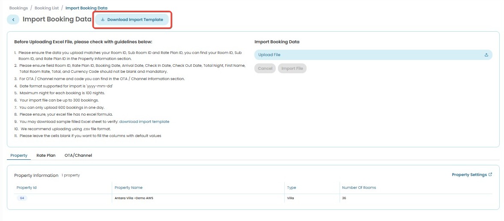Click the Cancel button

(x=265, y=69)
